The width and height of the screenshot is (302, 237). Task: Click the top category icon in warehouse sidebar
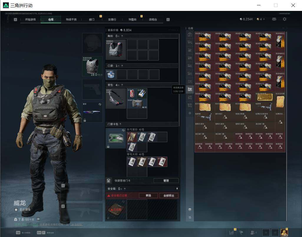(190, 35)
